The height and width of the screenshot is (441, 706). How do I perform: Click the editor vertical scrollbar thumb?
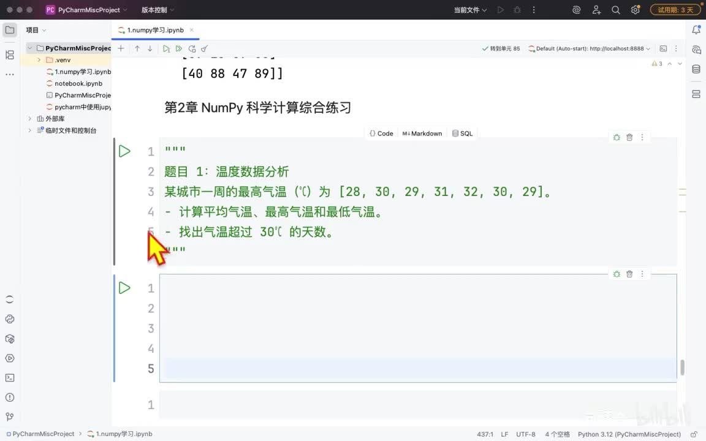pos(683,367)
